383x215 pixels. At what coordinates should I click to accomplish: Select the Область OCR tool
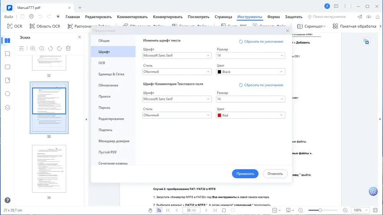point(45,26)
